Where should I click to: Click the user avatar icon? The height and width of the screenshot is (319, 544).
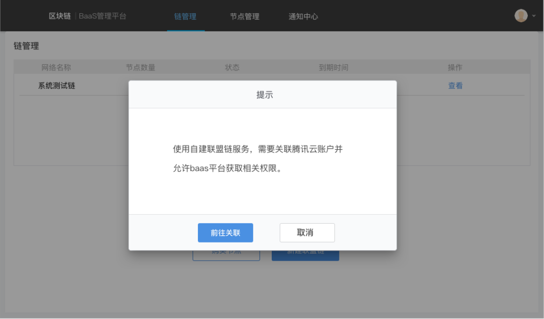point(521,16)
